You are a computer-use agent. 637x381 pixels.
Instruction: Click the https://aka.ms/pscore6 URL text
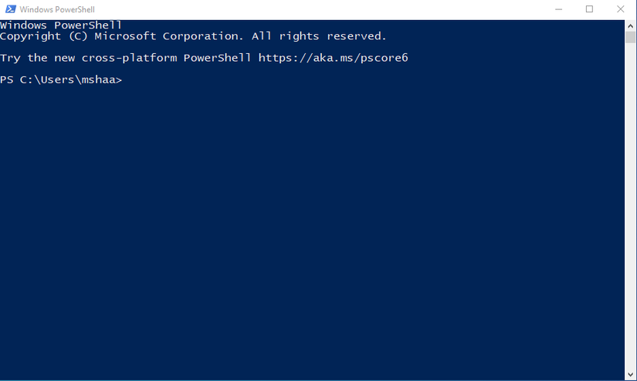point(333,58)
